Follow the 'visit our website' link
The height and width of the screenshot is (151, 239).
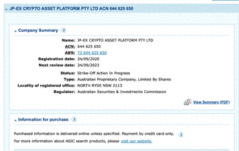point(136,141)
